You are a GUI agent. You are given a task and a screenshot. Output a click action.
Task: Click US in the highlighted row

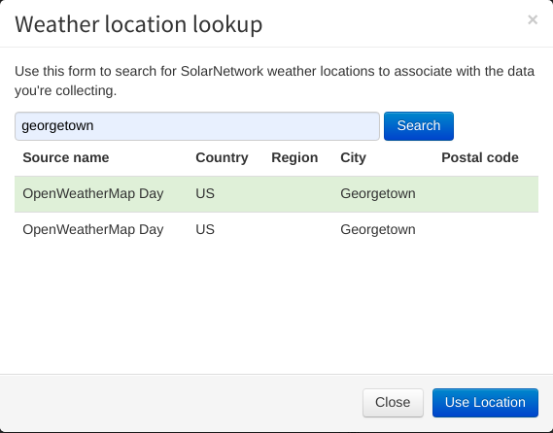point(205,194)
